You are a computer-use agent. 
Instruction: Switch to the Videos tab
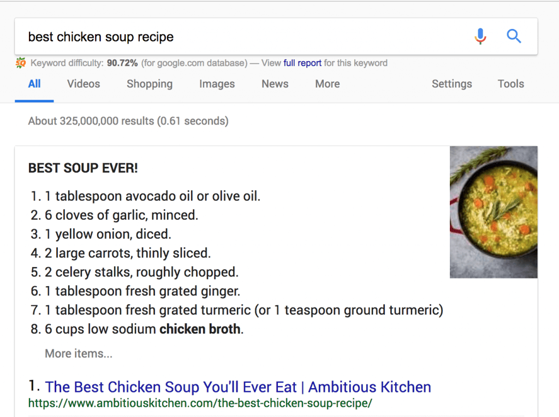(83, 84)
